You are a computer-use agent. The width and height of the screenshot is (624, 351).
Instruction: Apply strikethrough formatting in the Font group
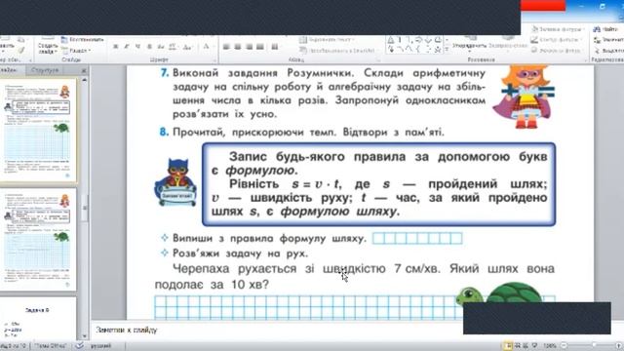click(x=161, y=47)
